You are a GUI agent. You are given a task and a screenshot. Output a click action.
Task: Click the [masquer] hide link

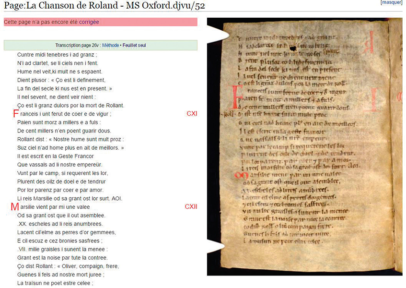391,2
